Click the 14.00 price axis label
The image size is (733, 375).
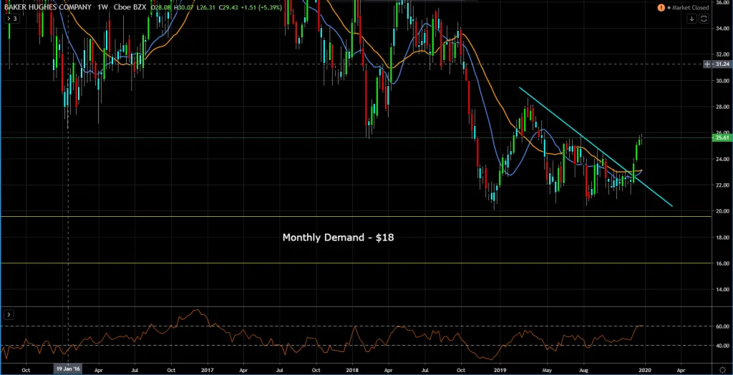click(x=723, y=289)
